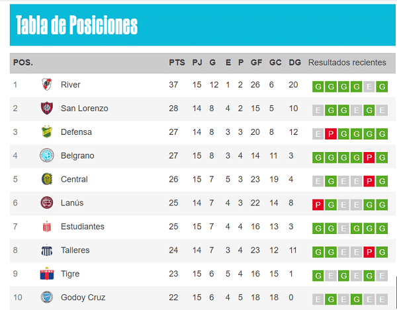Click the Defensa y Justicia crest
The image size is (397, 310).
[x=47, y=132]
